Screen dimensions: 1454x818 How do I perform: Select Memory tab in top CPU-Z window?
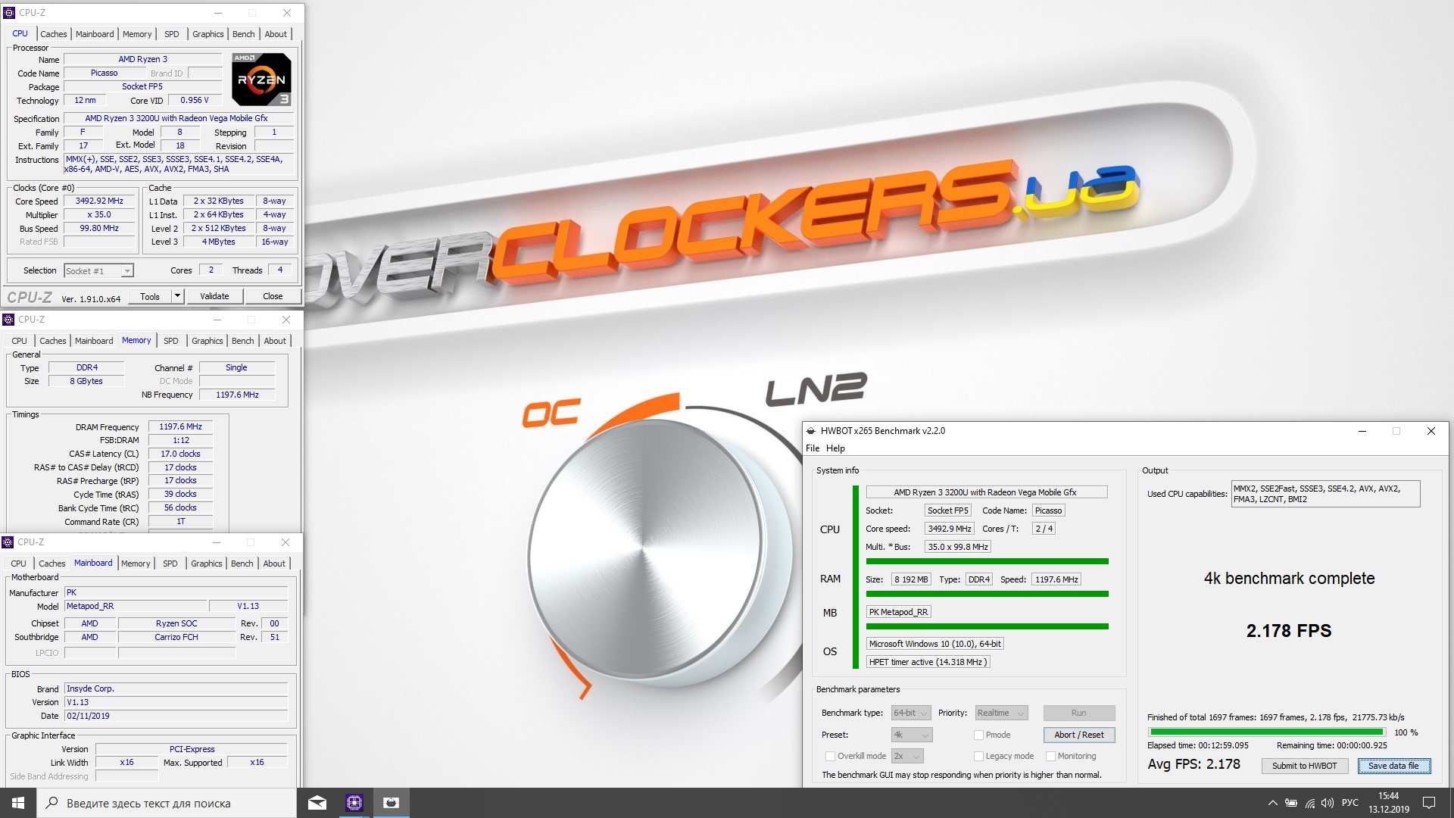tap(137, 34)
